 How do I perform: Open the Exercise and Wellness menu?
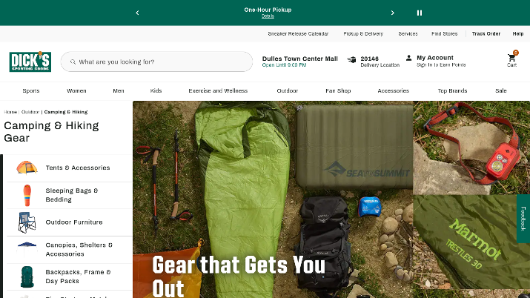(218, 91)
